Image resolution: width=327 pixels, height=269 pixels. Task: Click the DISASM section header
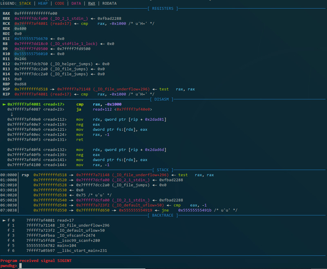coord(161,99)
